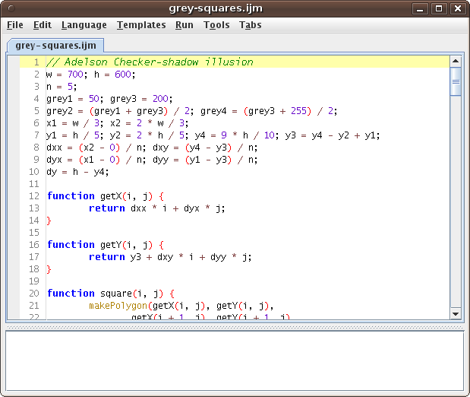The width and height of the screenshot is (470, 397).
Task: Click the output console area below the editor
Action: coord(235,360)
